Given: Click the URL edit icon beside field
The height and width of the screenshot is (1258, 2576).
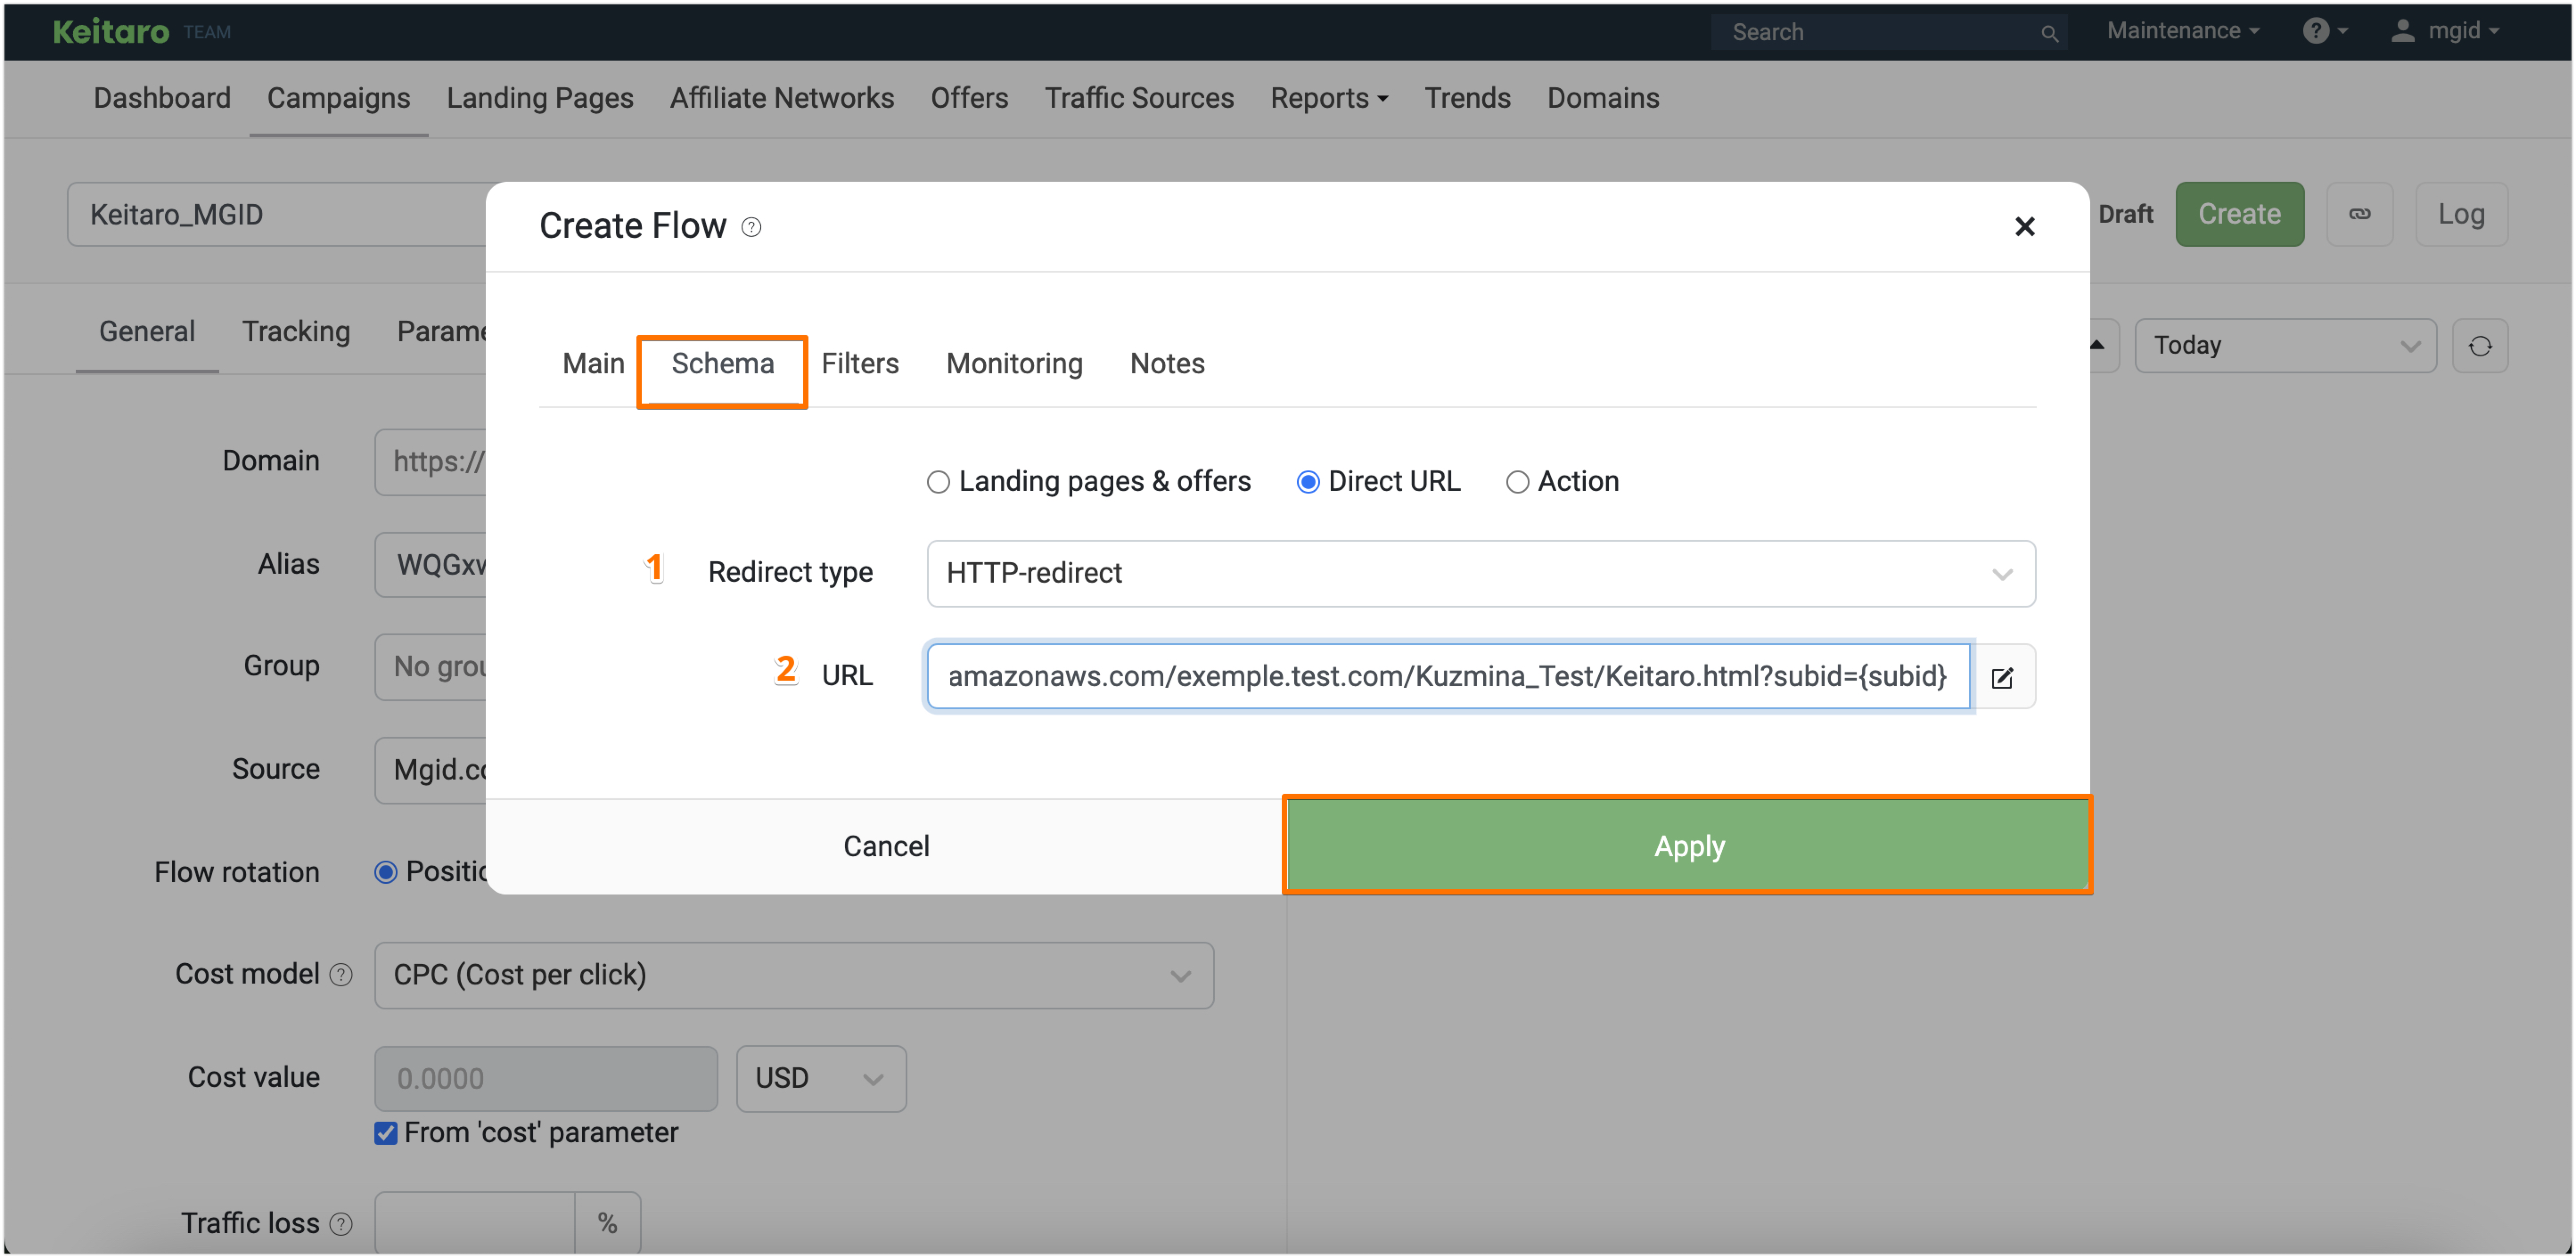Looking at the screenshot, I should click(x=2002, y=678).
